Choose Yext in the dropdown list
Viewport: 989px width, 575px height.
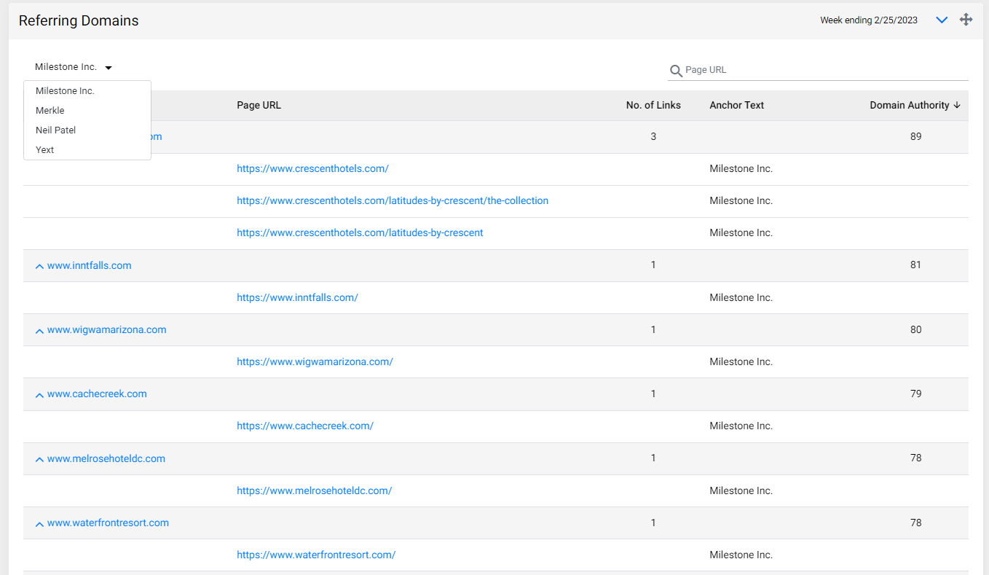tap(87, 150)
